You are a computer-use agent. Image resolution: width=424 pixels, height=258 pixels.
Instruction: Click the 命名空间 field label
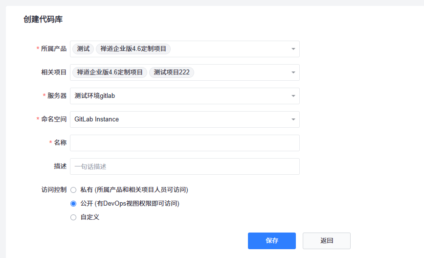pos(53,119)
